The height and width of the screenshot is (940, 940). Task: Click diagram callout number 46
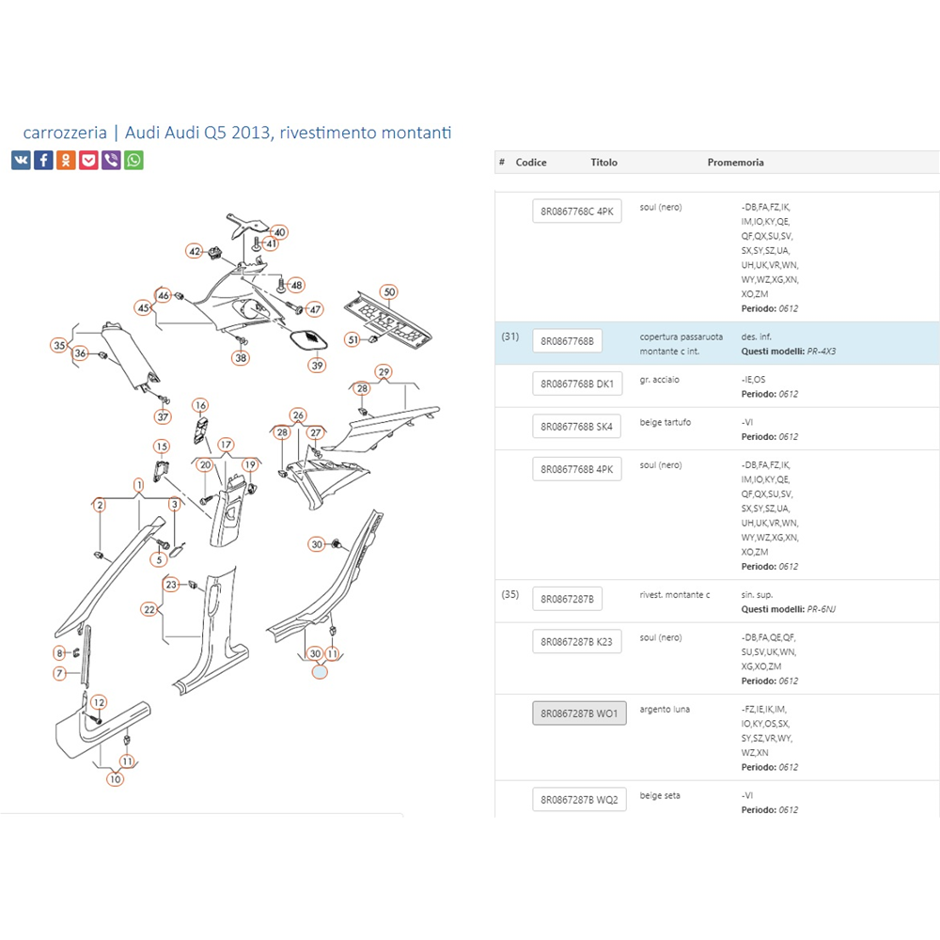(x=163, y=295)
